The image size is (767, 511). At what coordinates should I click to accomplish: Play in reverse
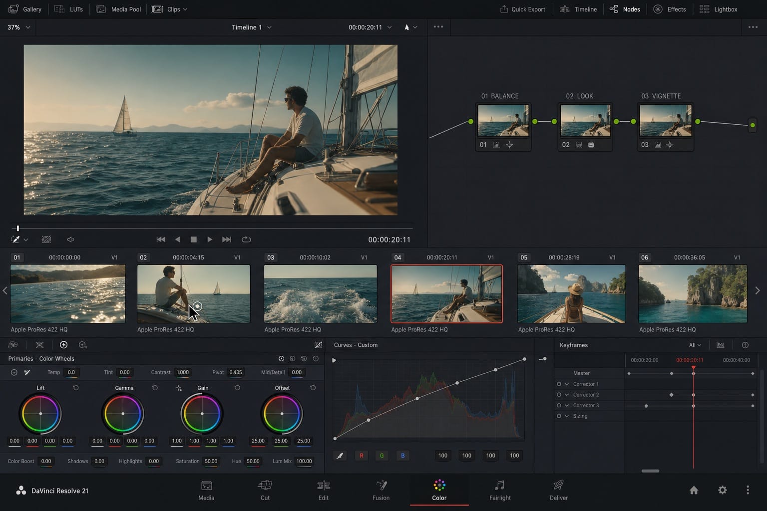(177, 240)
